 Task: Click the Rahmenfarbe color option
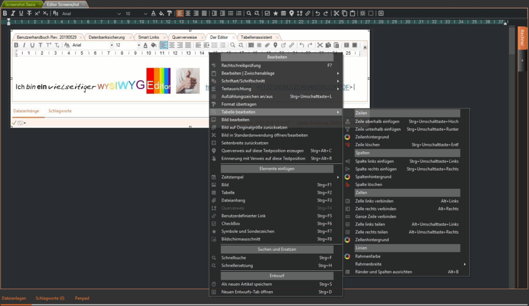tap(368, 256)
